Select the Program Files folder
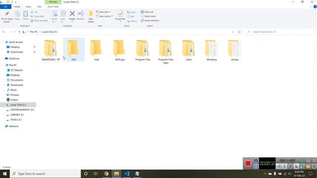Viewport: 317px width, 178px height. pos(143,50)
